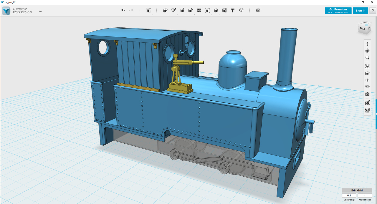Image resolution: width=377 pixels, height=204 pixels.
Task: Open the Combine tool
Action: click(x=216, y=10)
